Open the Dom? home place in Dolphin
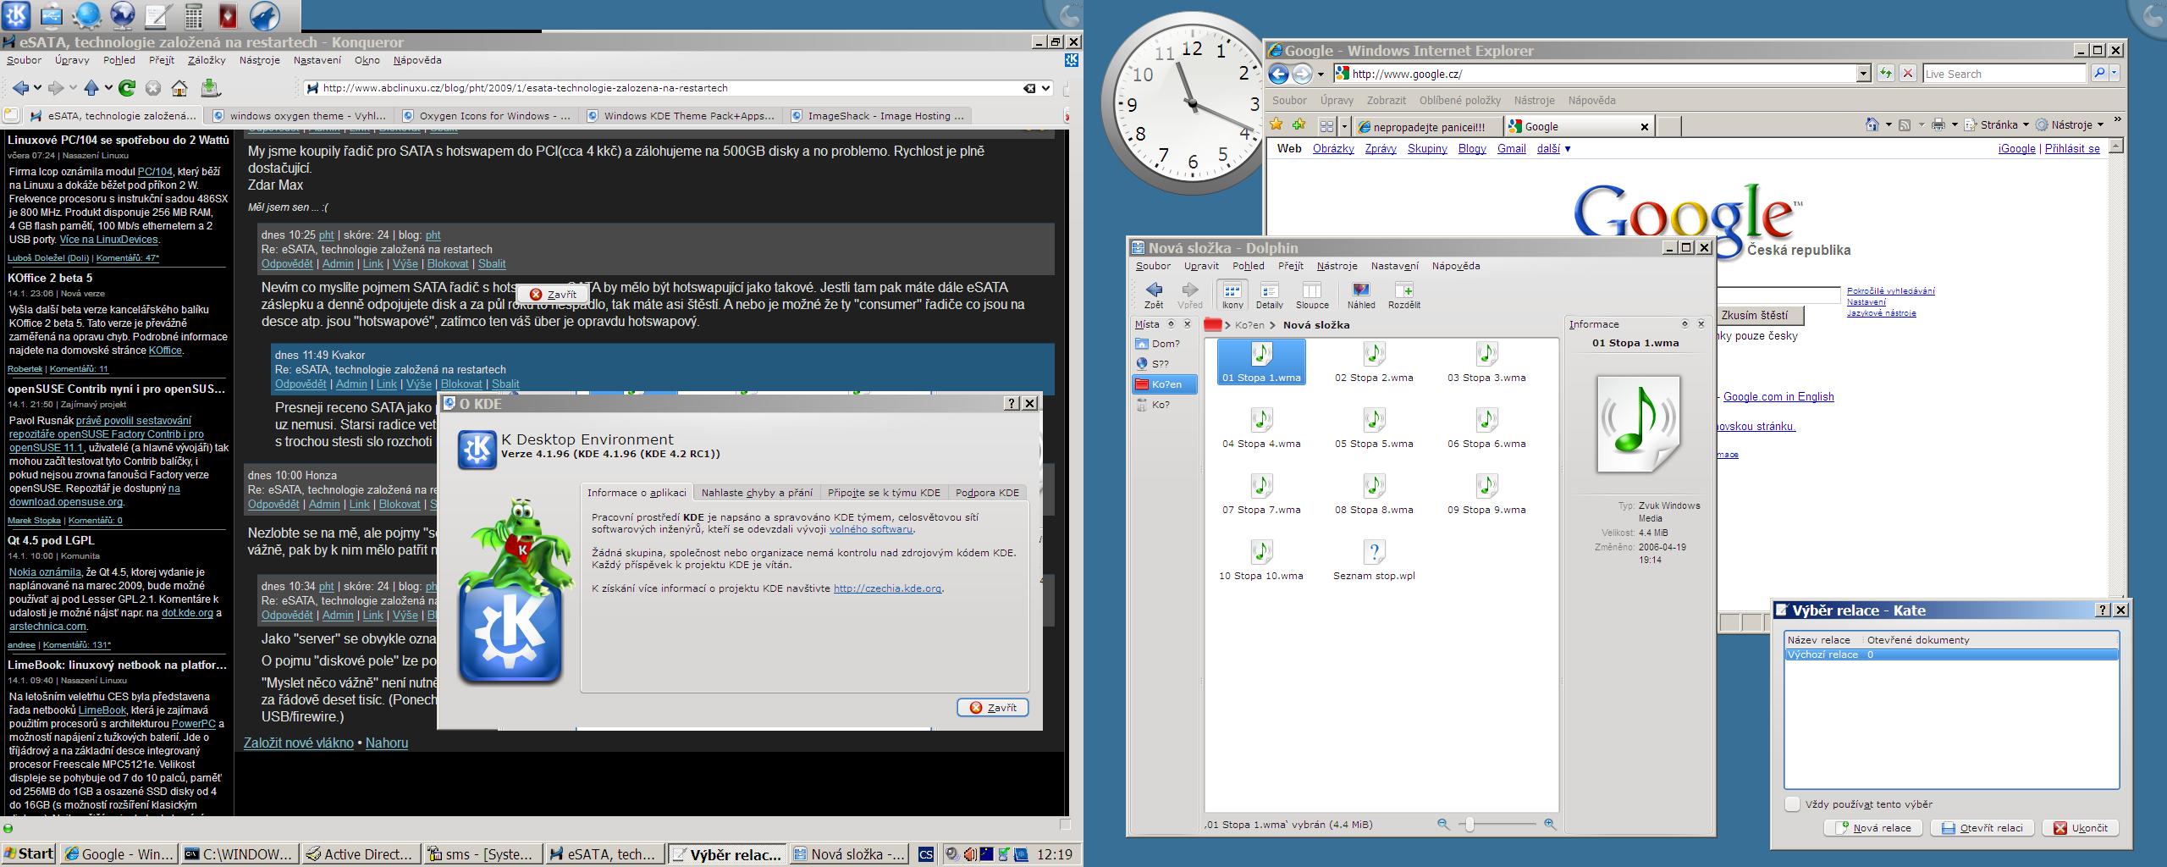Screen dimensions: 2167x867 click(x=1165, y=344)
